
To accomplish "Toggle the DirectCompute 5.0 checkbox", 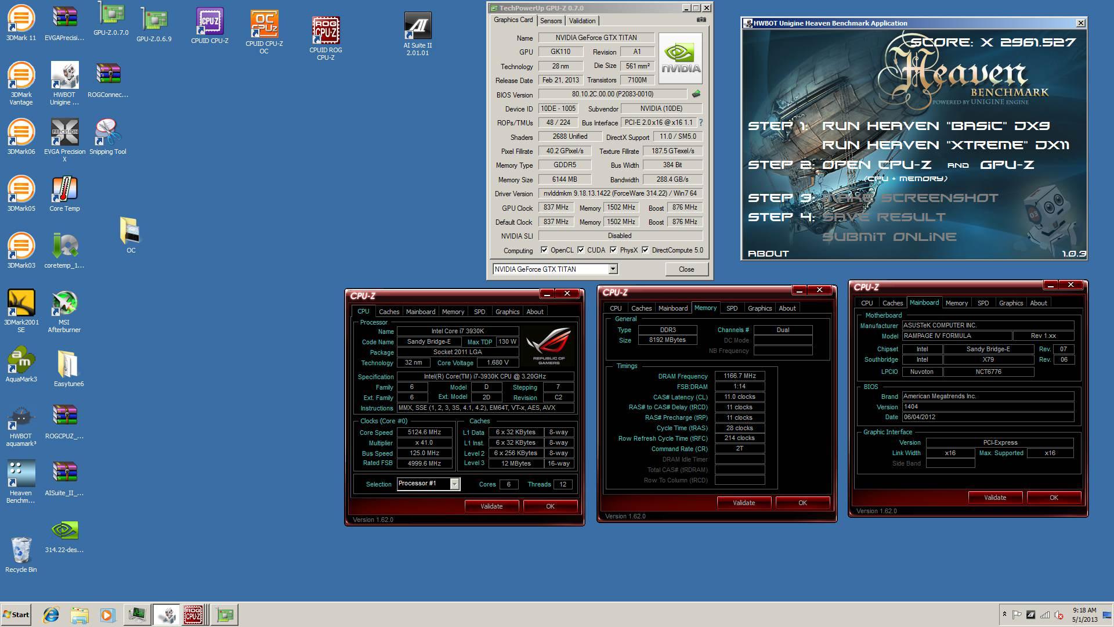I will [x=645, y=250].
